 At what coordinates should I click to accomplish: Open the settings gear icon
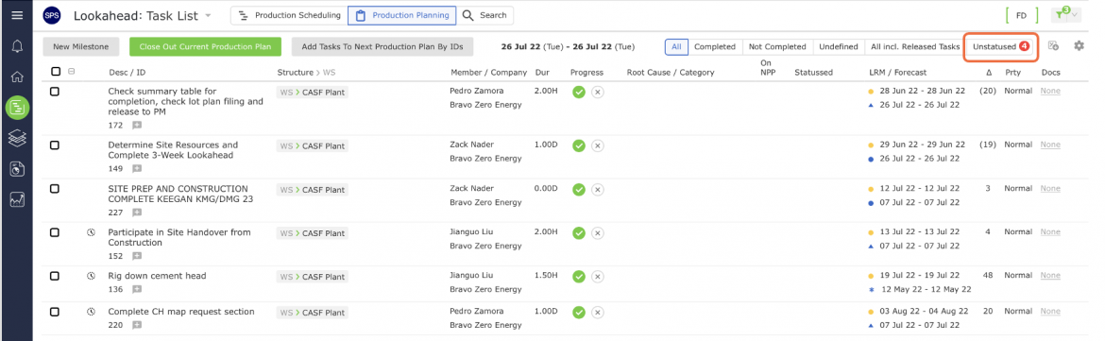pos(1079,45)
